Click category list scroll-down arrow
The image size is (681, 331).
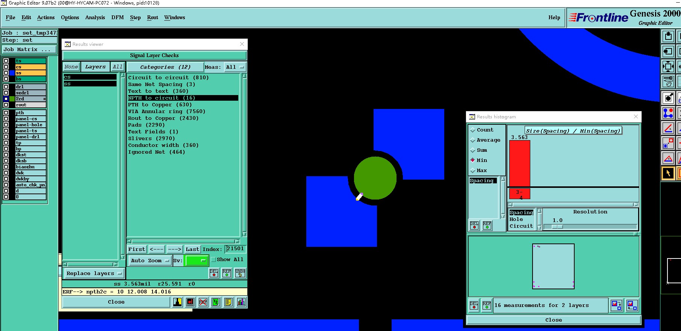pos(244,234)
